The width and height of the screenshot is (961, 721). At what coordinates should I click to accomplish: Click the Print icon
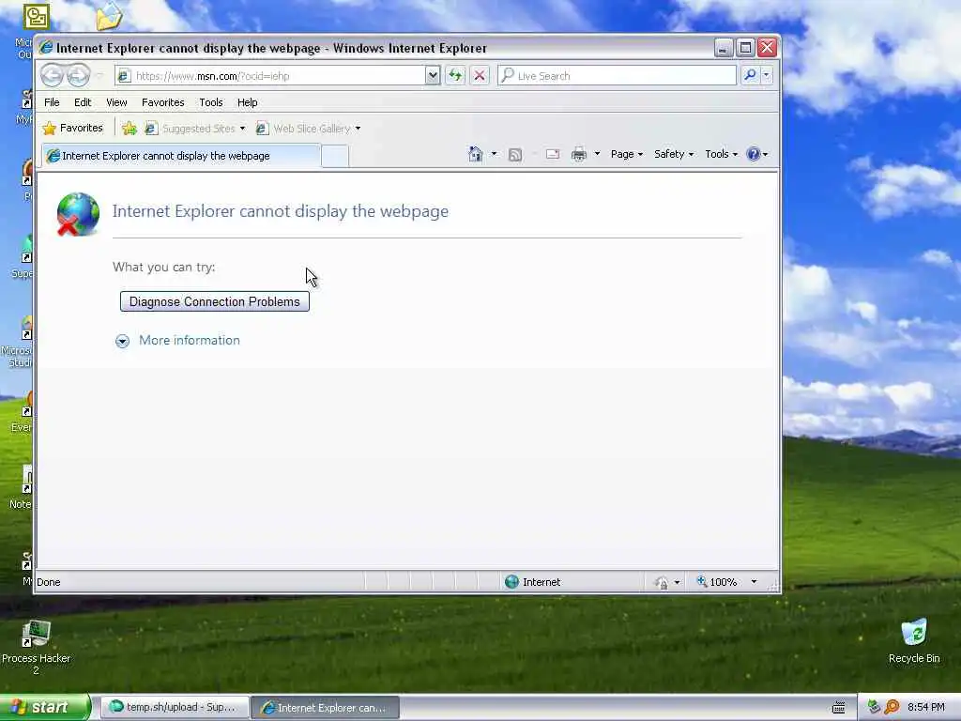(x=578, y=155)
